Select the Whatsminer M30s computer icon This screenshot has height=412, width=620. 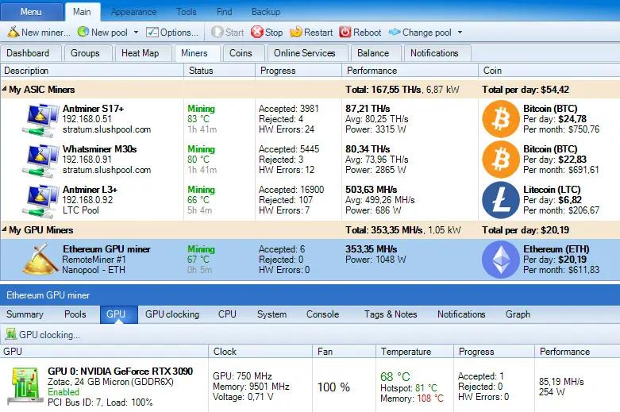40,160
